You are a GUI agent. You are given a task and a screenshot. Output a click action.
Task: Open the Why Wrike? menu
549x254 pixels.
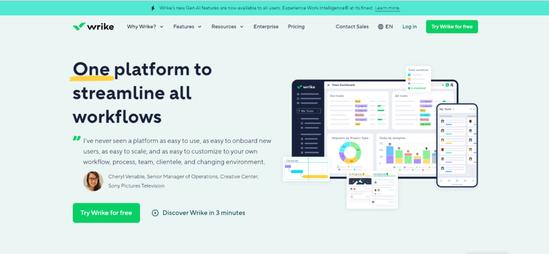(145, 26)
